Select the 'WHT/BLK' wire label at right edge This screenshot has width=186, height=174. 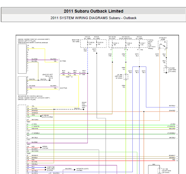[172, 138]
